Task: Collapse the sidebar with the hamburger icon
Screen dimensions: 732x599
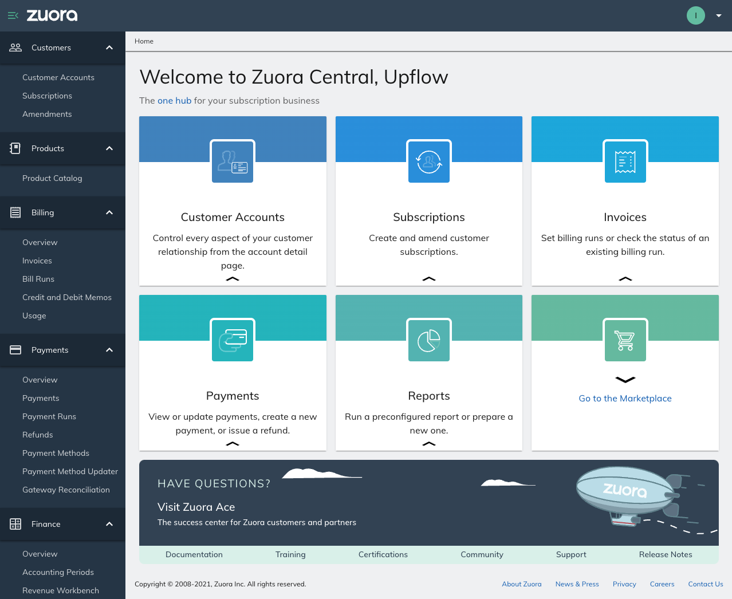Action: pyautogui.click(x=13, y=15)
